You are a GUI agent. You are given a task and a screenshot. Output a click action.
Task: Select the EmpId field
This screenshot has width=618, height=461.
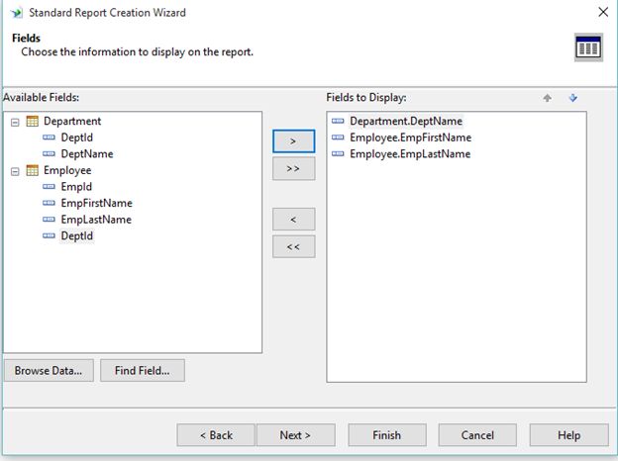click(76, 187)
